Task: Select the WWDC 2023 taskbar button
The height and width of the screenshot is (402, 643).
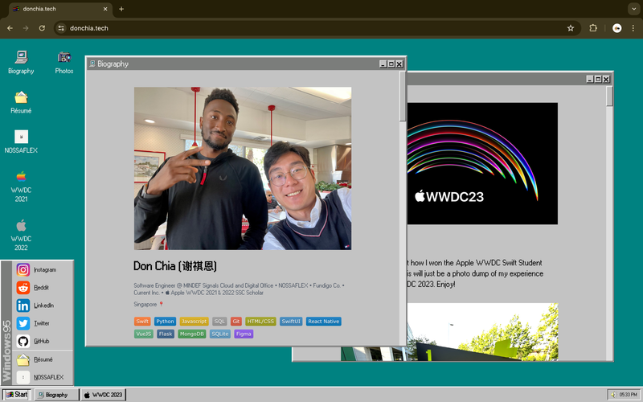Action: pos(104,395)
